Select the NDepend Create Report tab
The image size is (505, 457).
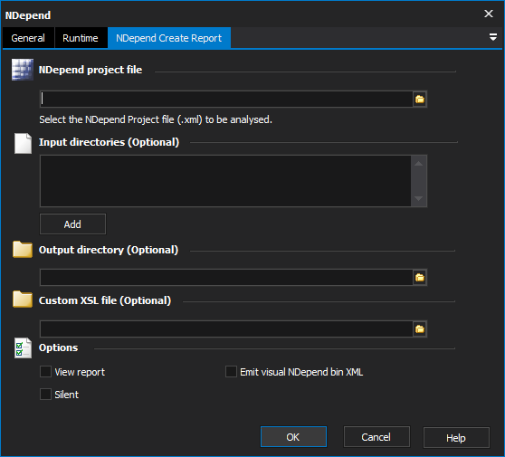(x=169, y=38)
